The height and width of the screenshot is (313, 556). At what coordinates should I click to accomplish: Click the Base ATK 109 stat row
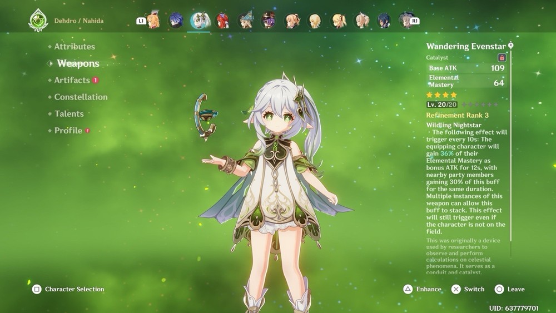[x=466, y=68]
